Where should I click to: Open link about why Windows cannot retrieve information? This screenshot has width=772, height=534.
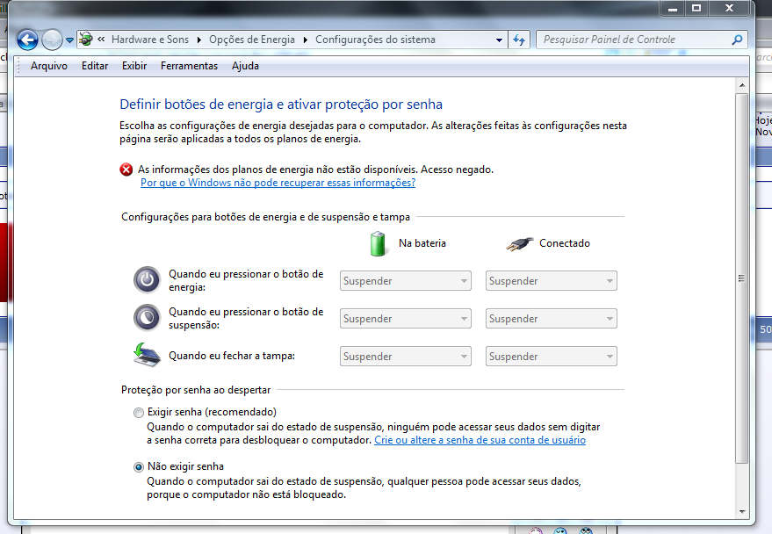pos(278,183)
